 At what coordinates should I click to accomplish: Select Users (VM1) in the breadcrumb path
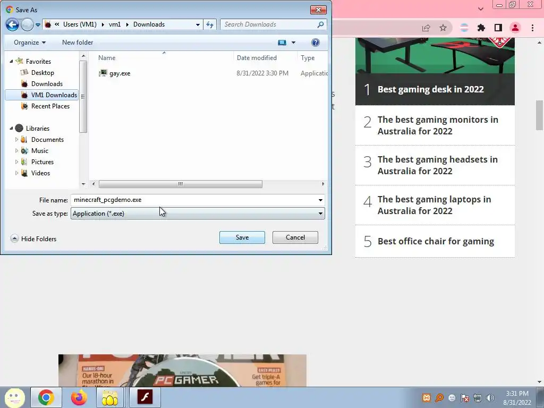(x=80, y=24)
